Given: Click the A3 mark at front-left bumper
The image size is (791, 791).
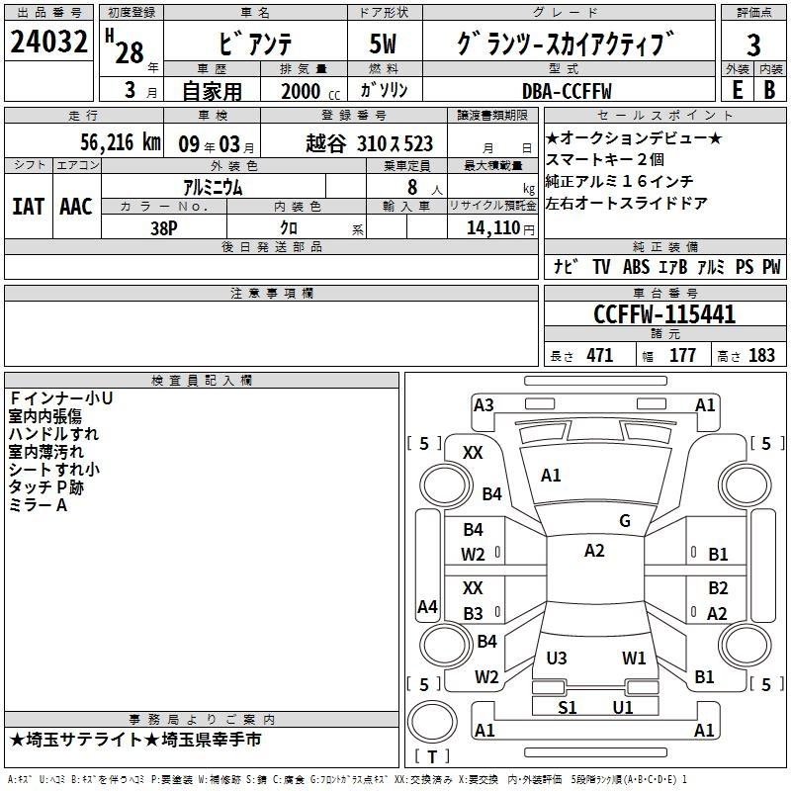Looking at the screenshot, I should click(483, 404).
